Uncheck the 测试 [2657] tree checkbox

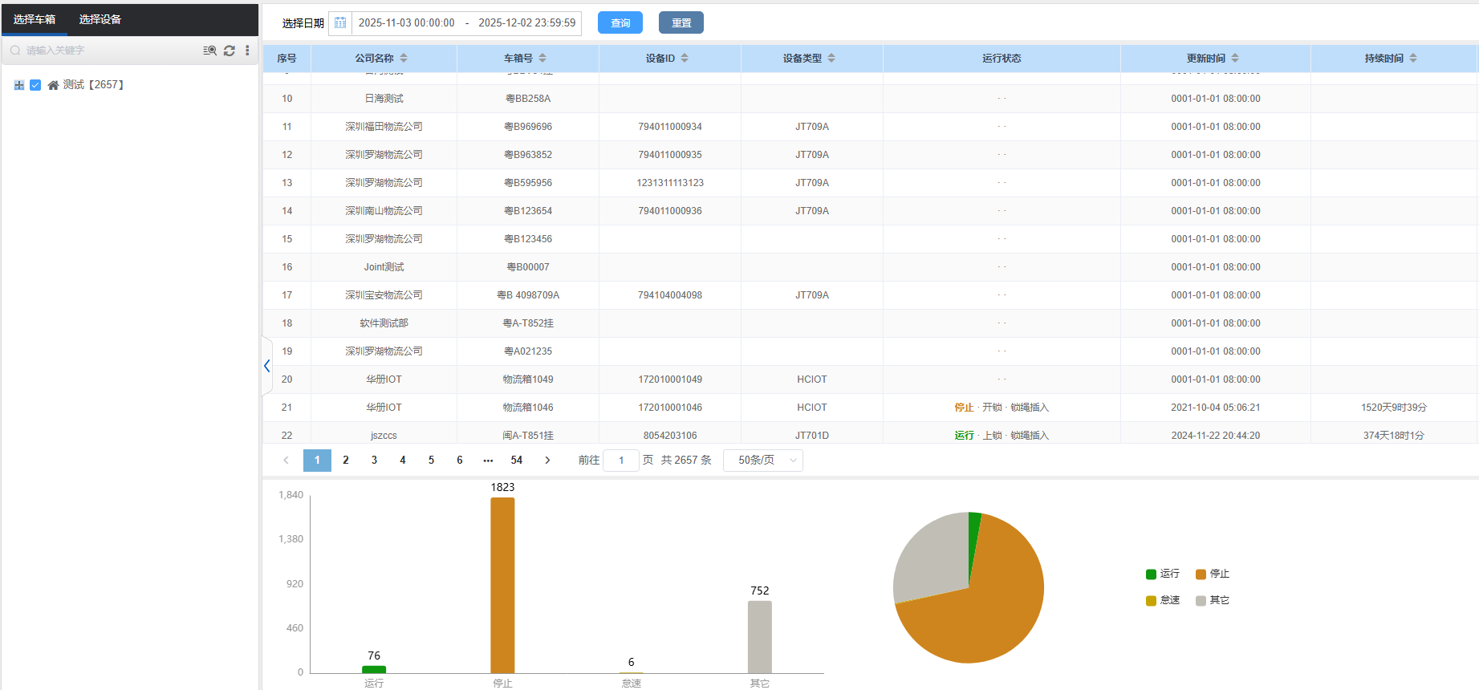click(35, 85)
